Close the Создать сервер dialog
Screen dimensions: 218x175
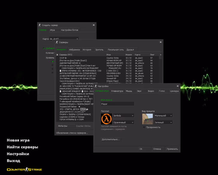[94, 25]
